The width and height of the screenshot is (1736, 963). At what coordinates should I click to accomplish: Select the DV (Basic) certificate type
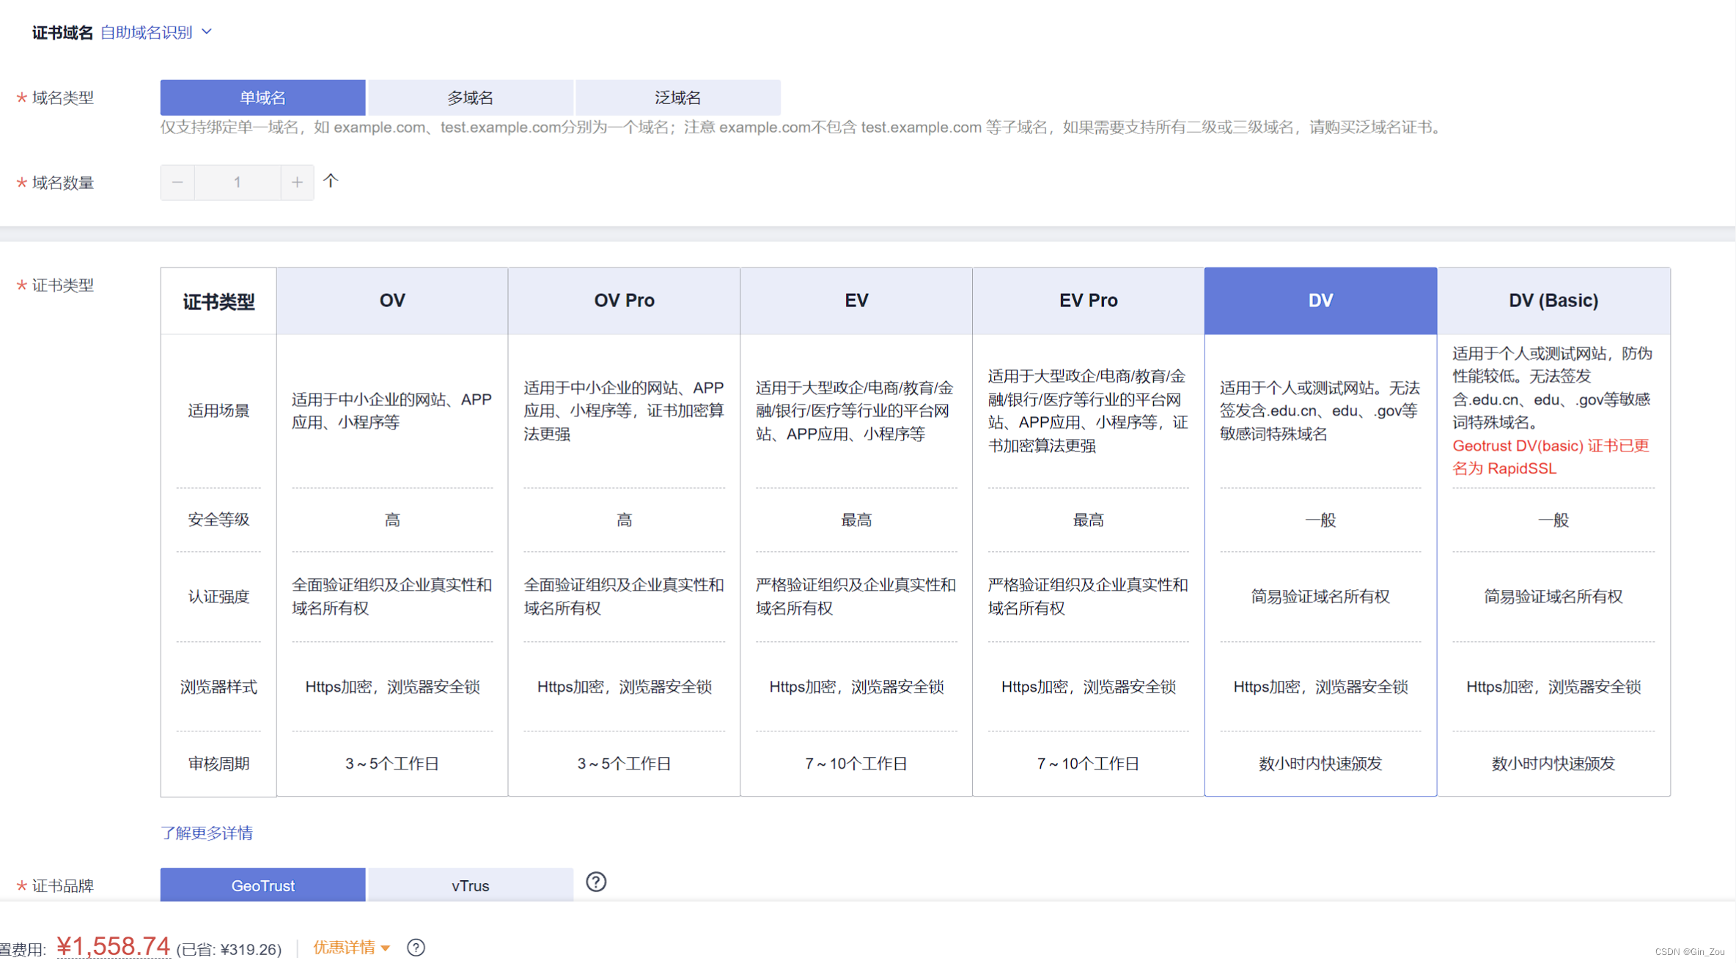tap(1553, 300)
